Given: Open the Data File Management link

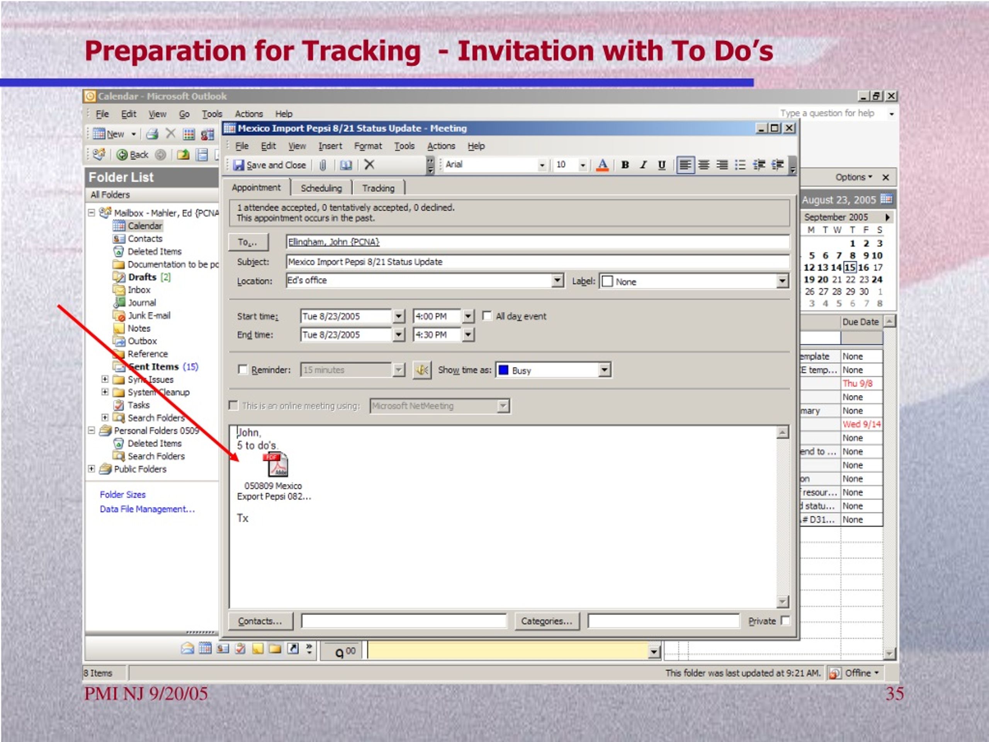Looking at the screenshot, I should 147,509.
